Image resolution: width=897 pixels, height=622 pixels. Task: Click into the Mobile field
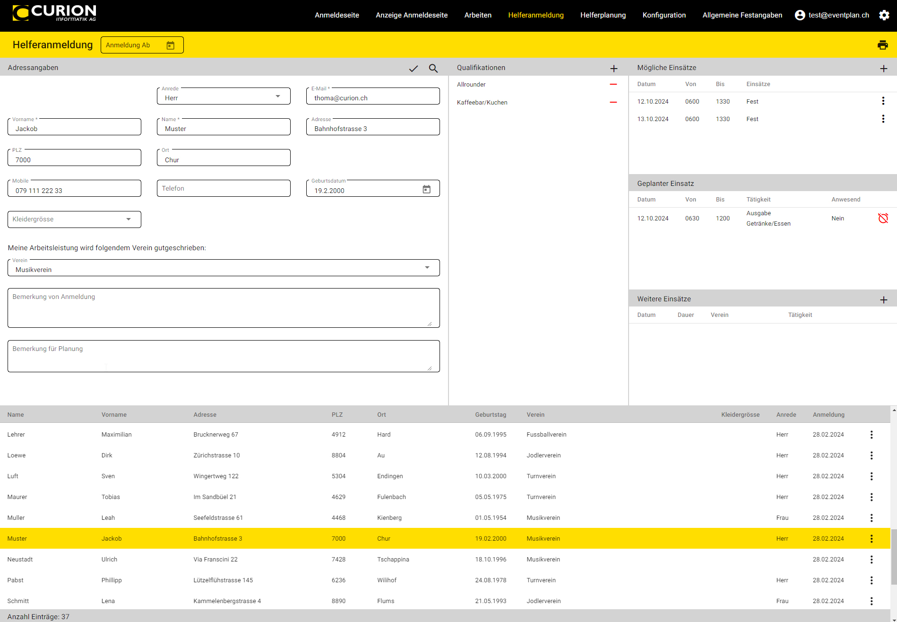click(74, 188)
